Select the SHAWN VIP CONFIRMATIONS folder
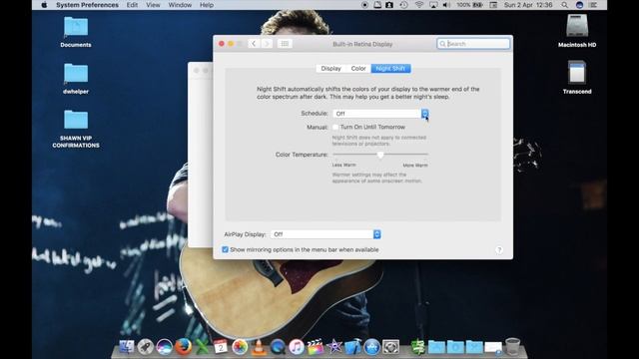The image size is (639, 359). [x=76, y=129]
